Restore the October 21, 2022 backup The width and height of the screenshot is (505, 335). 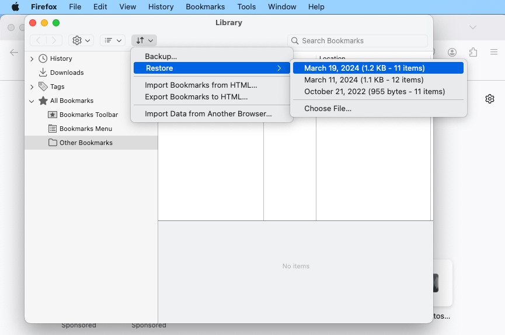click(378, 92)
